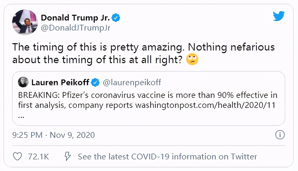Click the 72.1K likes count
The width and height of the screenshot is (298, 171).
[39, 157]
